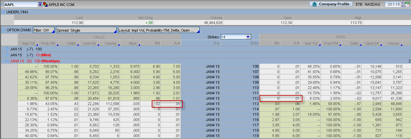Click the red-yellow symbol actions icon
The width and height of the screenshot is (411, 139).
45,4
